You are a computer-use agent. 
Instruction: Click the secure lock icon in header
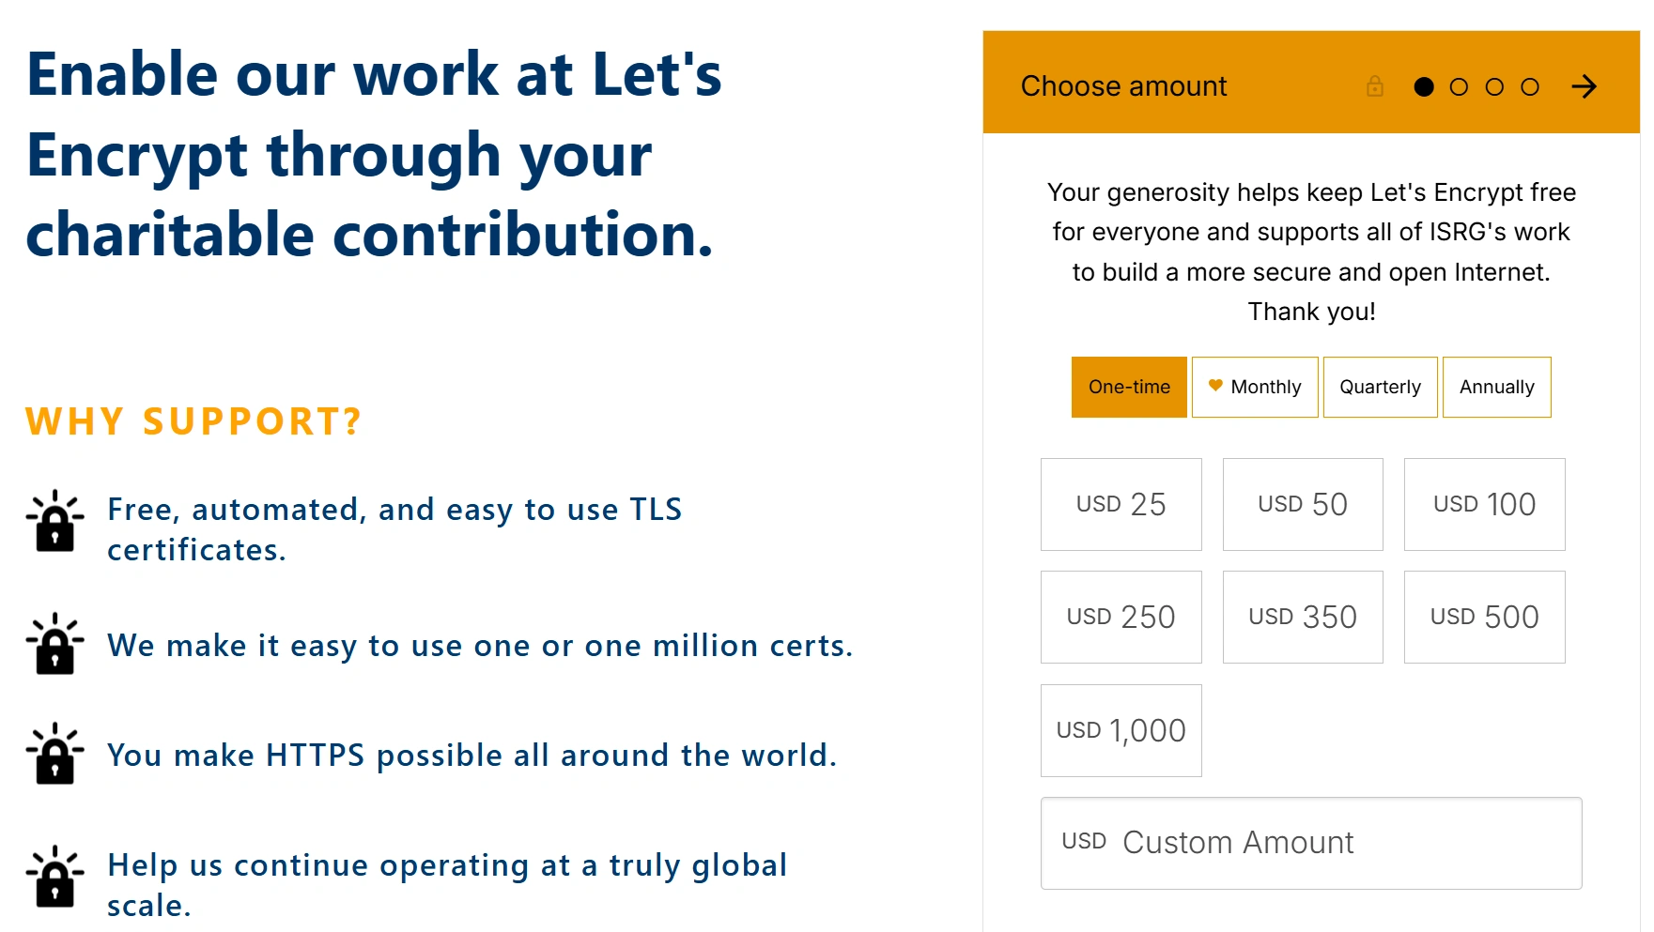pyautogui.click(x=1375, y=87)
